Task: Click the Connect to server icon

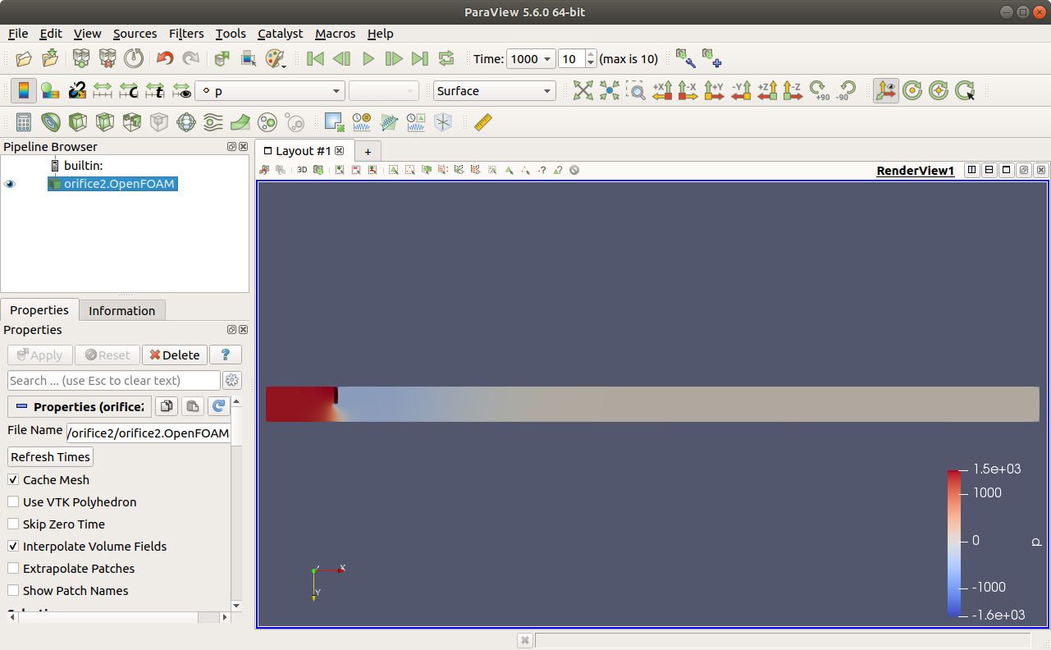Action: pyautogui.click(x=81, y=58)
